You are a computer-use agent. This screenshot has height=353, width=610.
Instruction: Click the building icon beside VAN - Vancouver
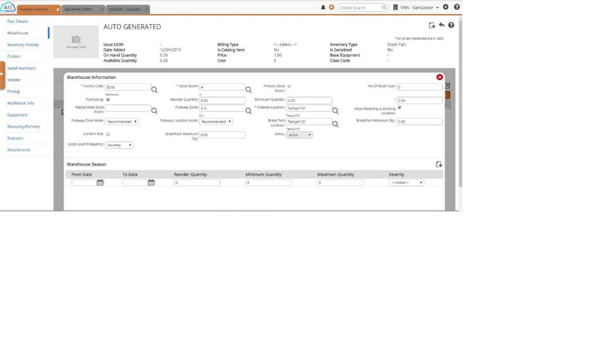(x=395, y=8)
